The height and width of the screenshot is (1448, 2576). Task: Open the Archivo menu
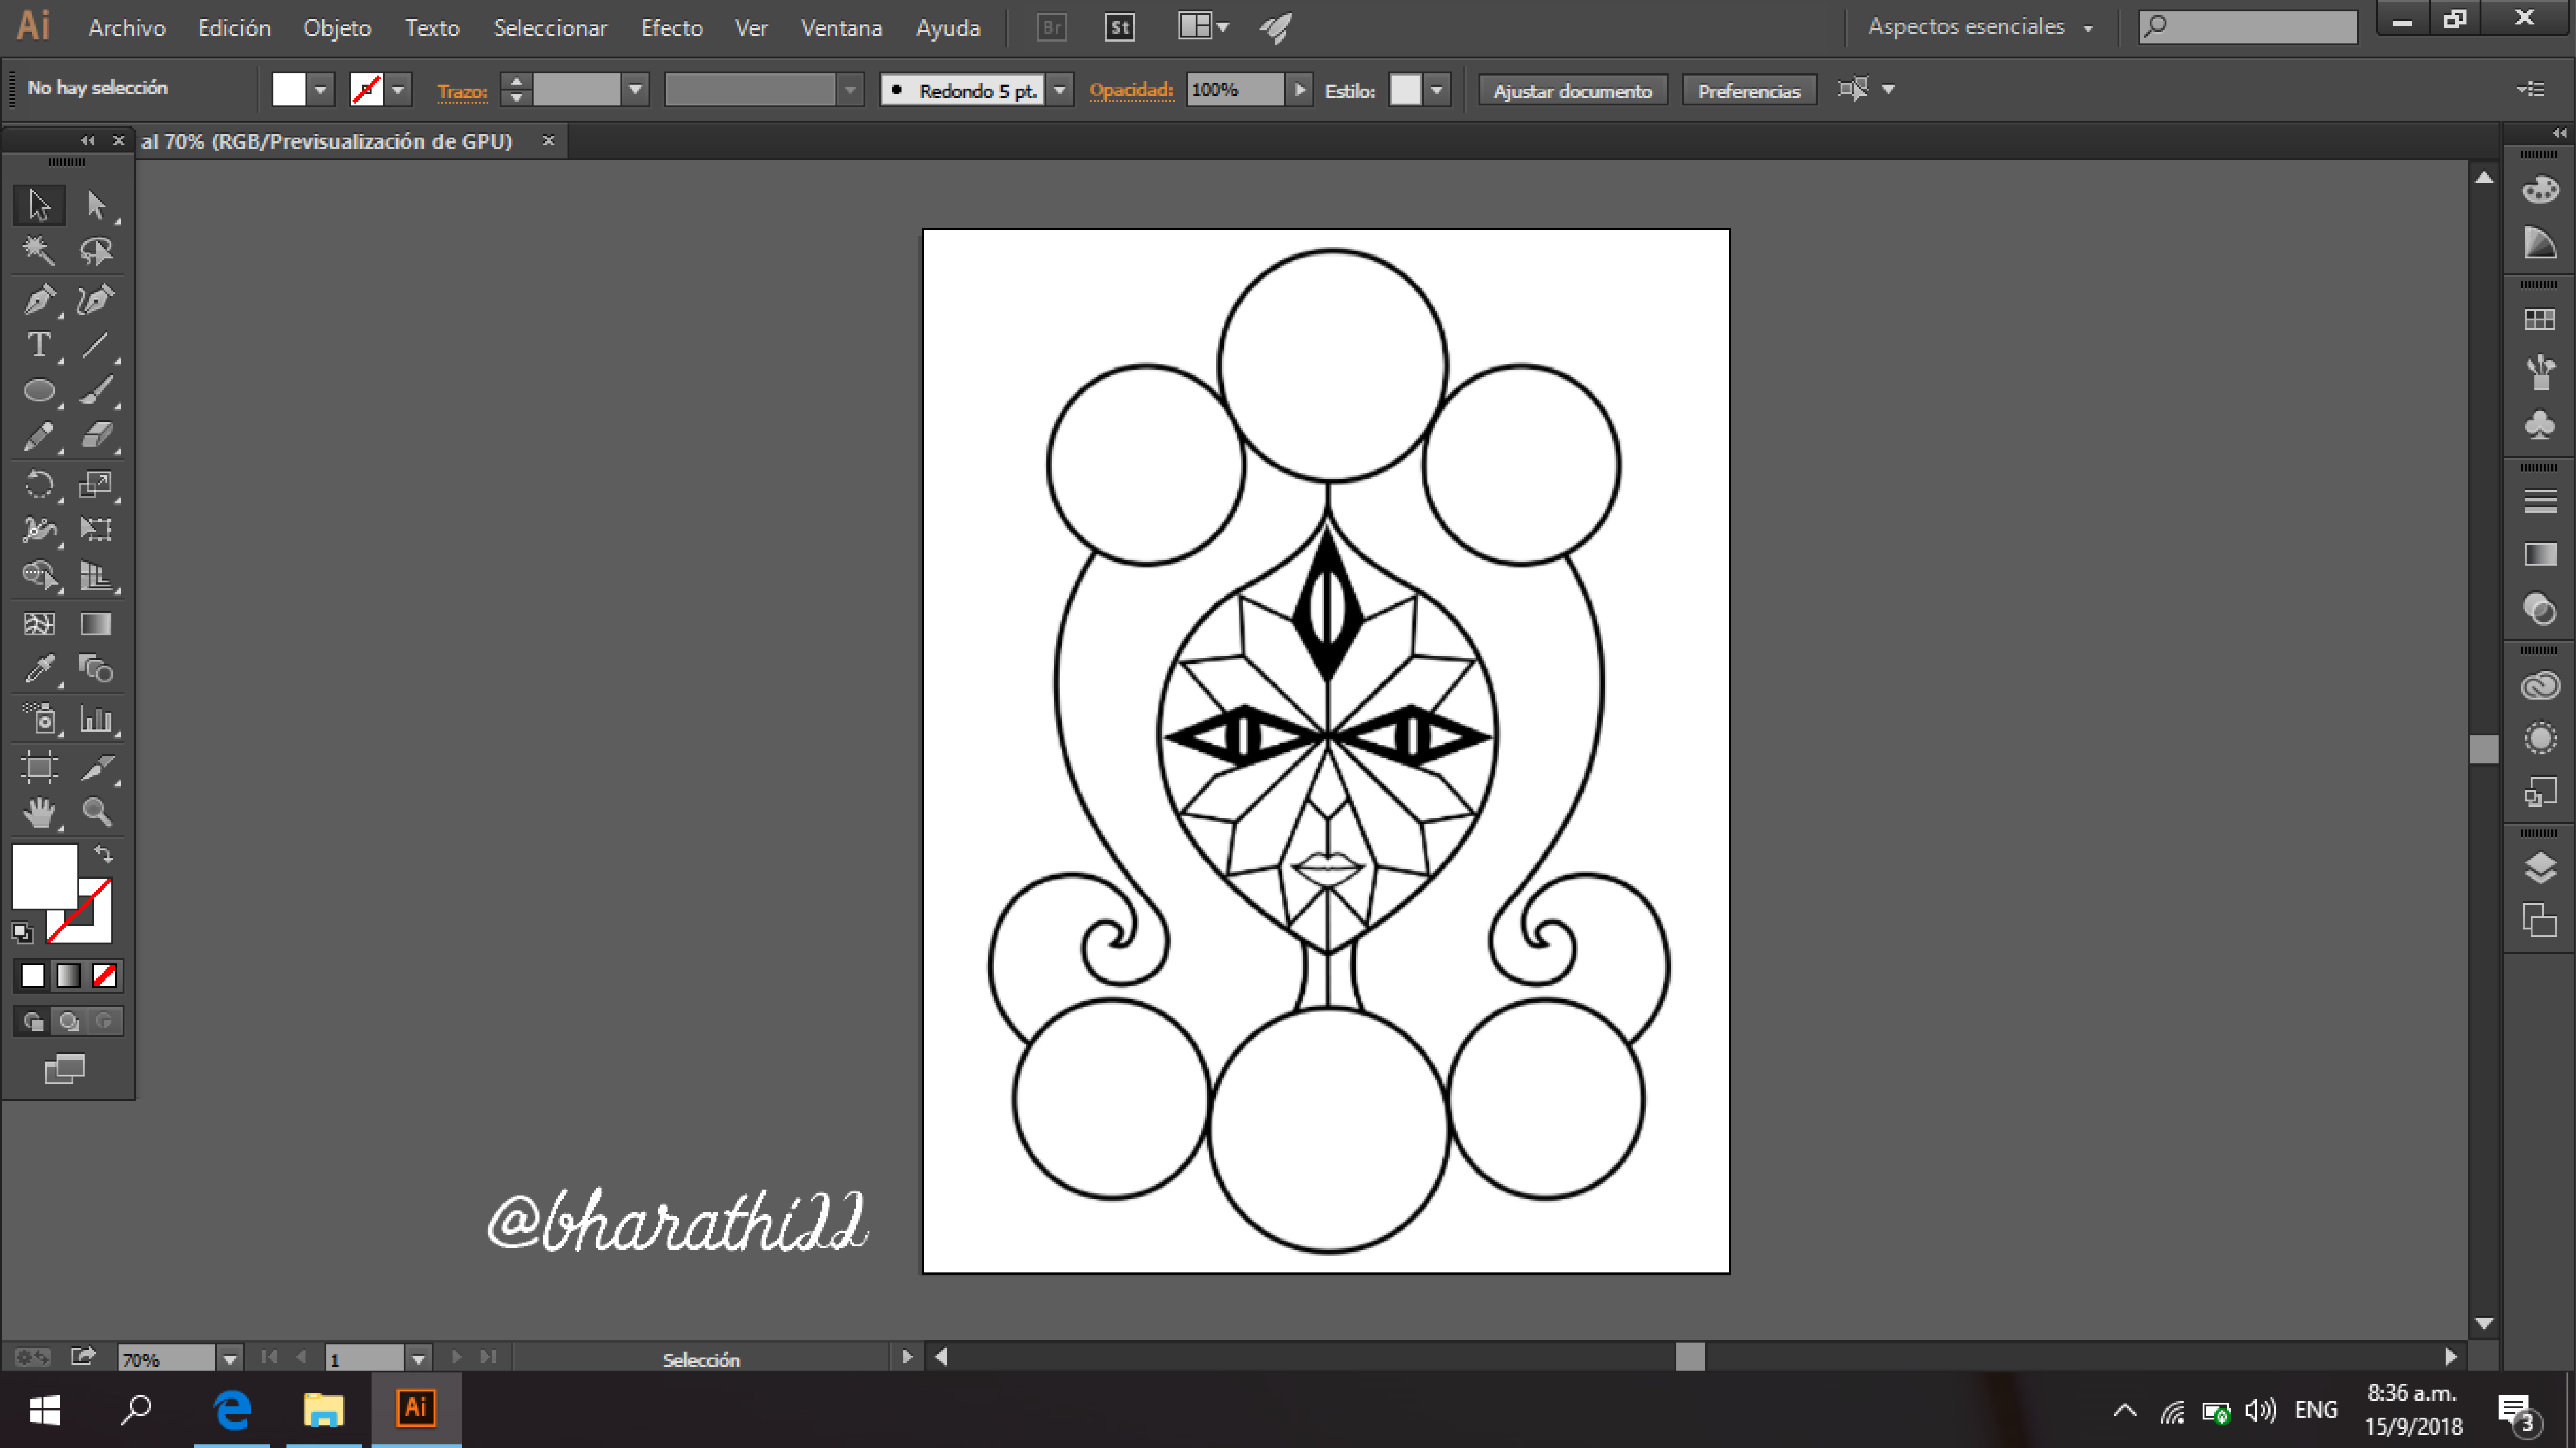pos(127,28)
